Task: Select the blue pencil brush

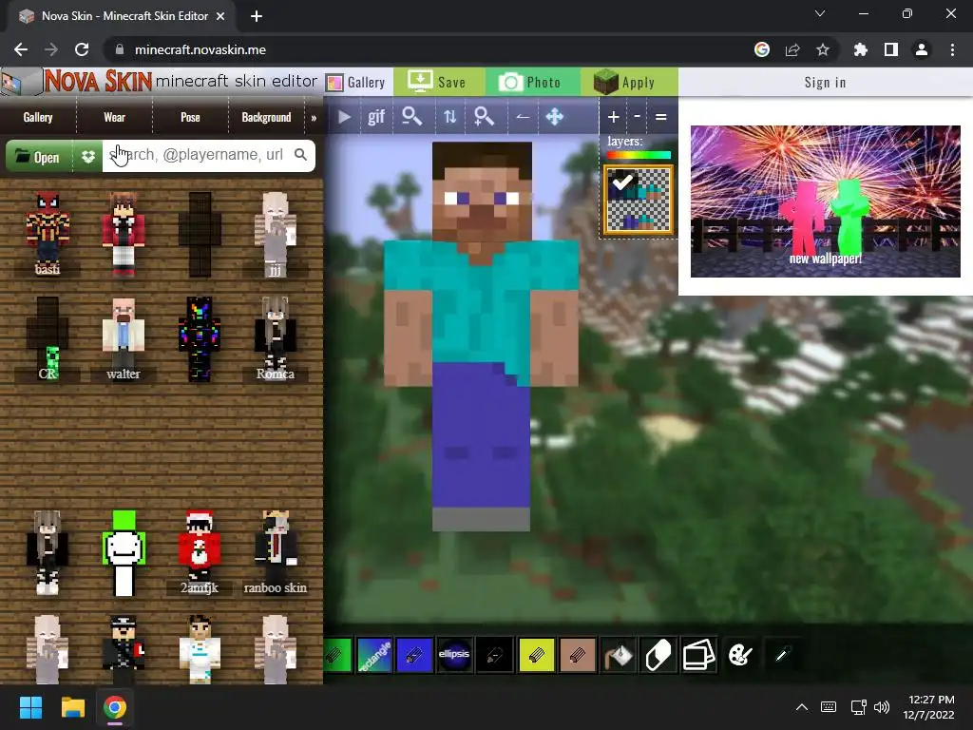Action: (414, 655)
